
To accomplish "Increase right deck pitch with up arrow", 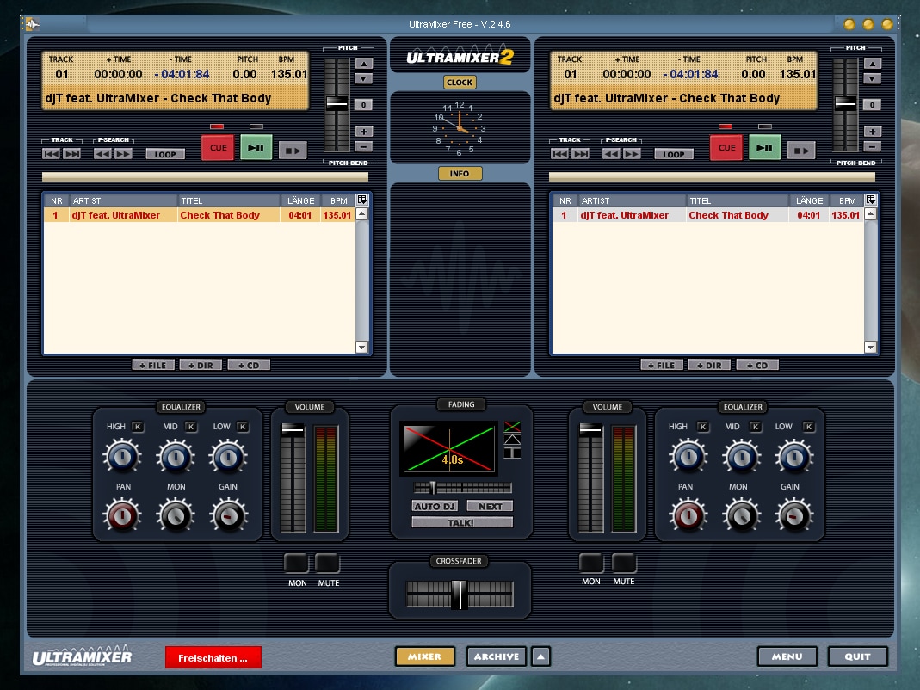I will [873, 64].
